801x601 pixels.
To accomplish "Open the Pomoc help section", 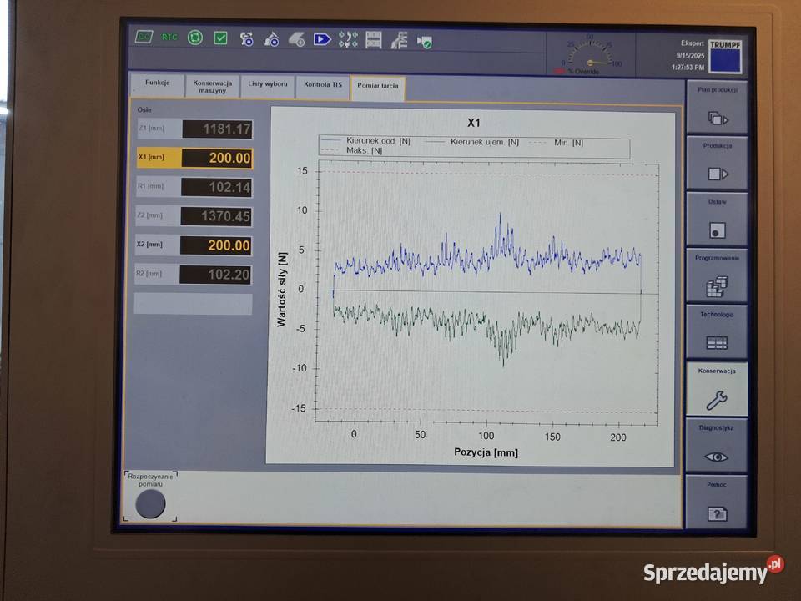I will coord(717,503).
